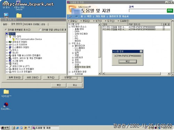
Task: Click the forward arrow in Help and Support
Action: click(77, 16)
